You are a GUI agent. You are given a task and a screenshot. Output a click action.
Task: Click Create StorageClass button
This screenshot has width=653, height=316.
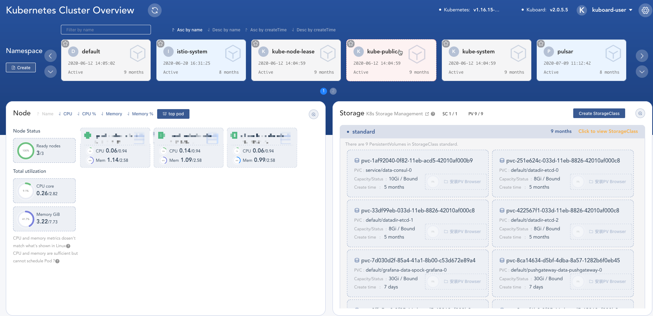tap(599, 113)
